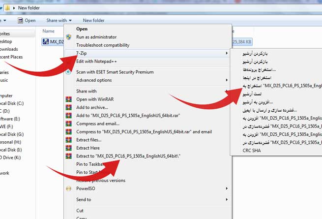The image size is (322, 219).
Task: Select Compress and email...
Action: 98,124
